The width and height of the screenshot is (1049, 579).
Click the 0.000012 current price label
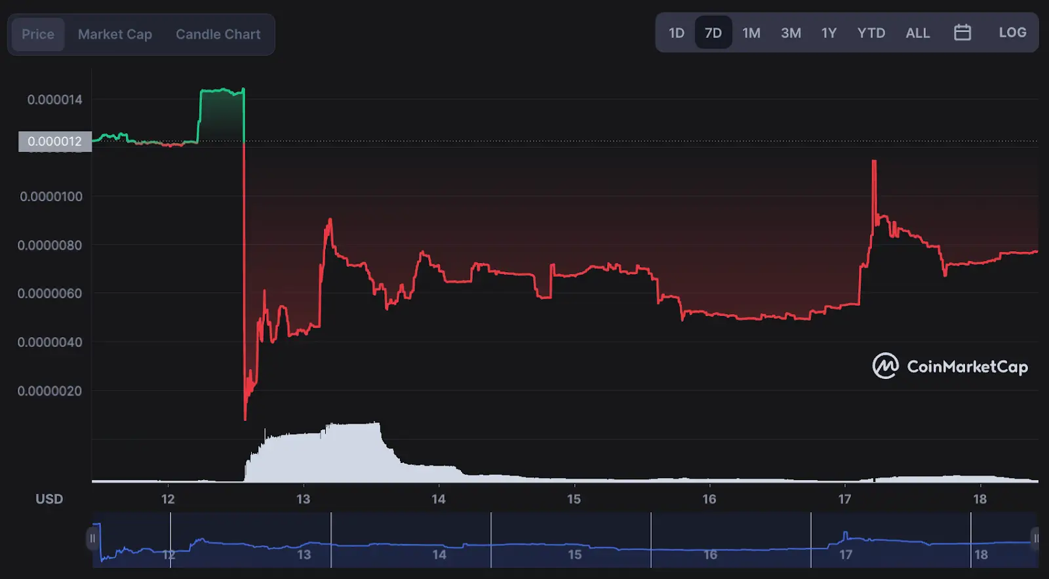(55, 141)
